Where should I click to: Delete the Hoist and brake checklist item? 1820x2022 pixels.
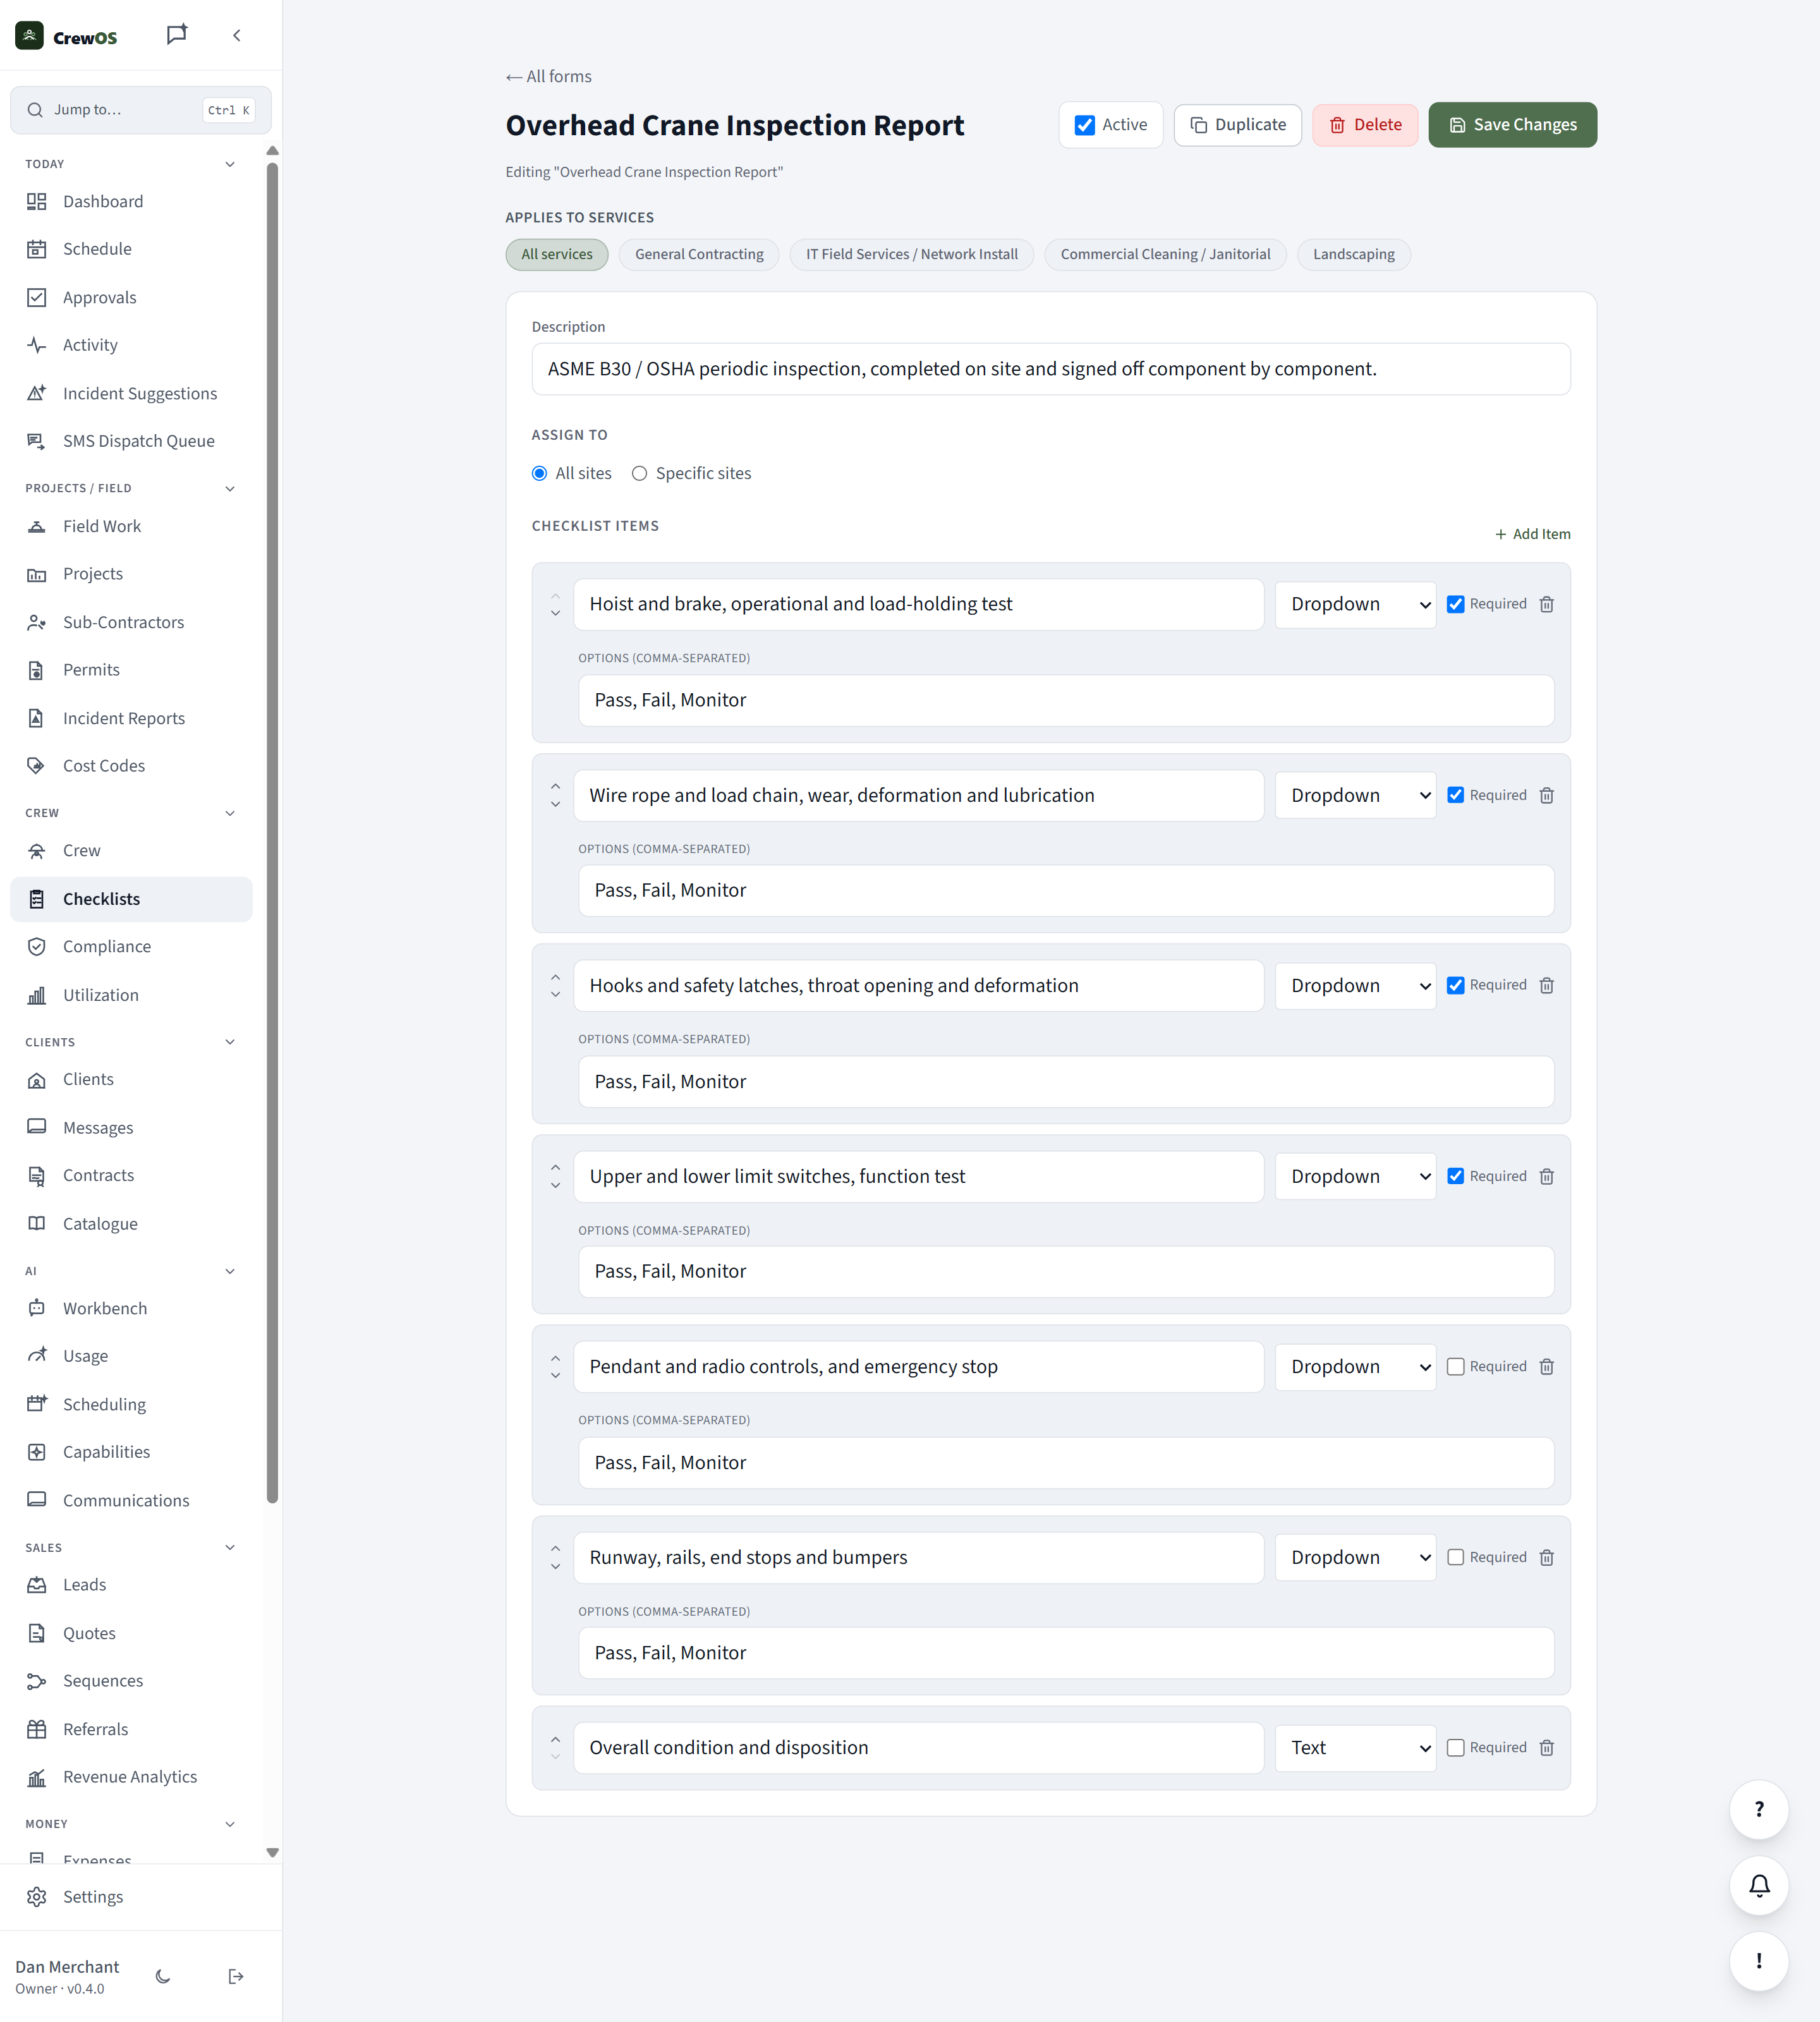1546,604
